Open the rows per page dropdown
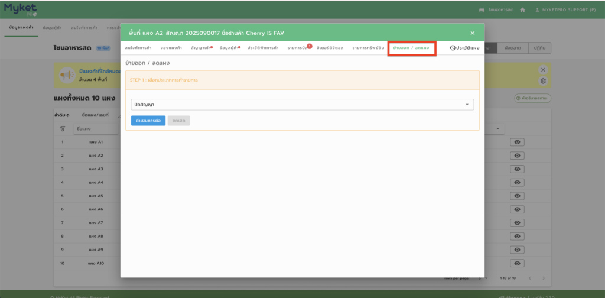Viewport: 605px width, 298px height. click(x=483, y=278)
